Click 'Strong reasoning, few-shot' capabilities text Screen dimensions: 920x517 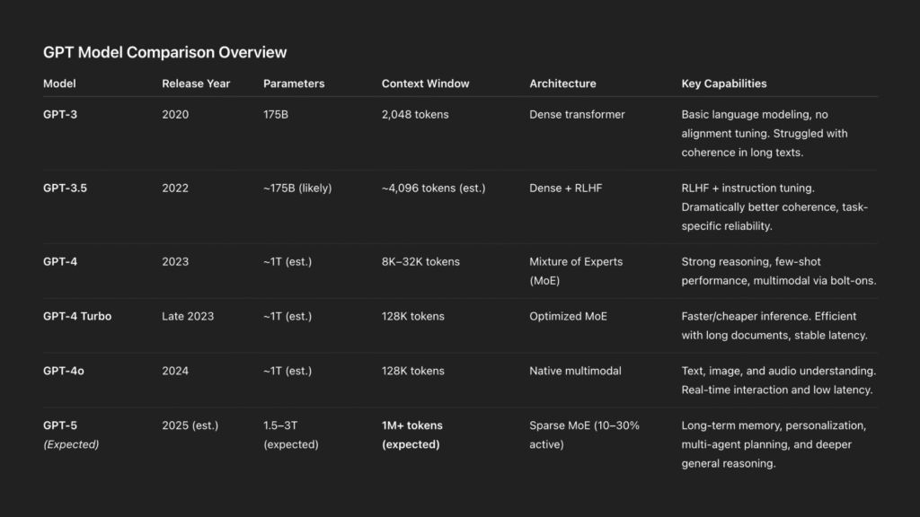click(x=751, y=261)
